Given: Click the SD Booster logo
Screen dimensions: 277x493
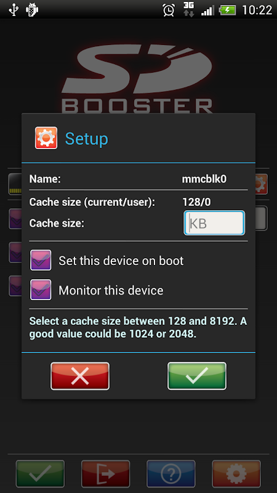Looking at the screenshot, I should pos(137,79).
